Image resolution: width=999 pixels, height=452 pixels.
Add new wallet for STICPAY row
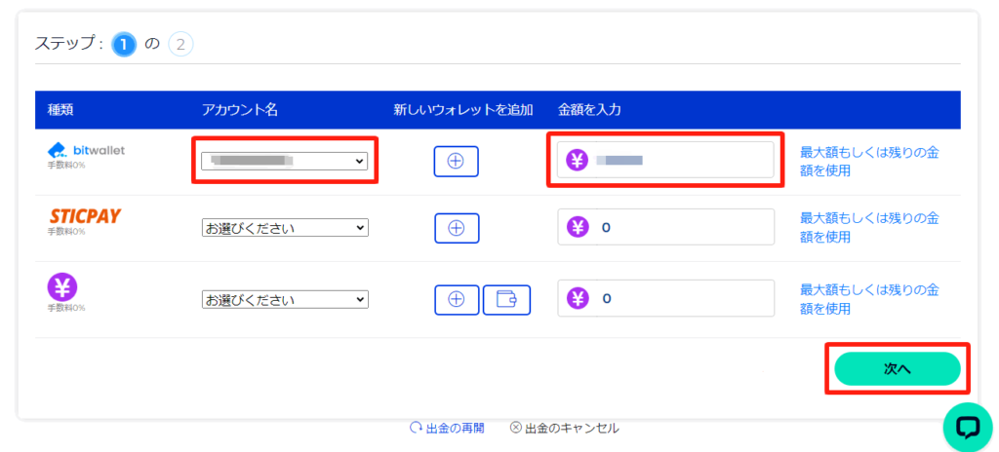[456, 228]
